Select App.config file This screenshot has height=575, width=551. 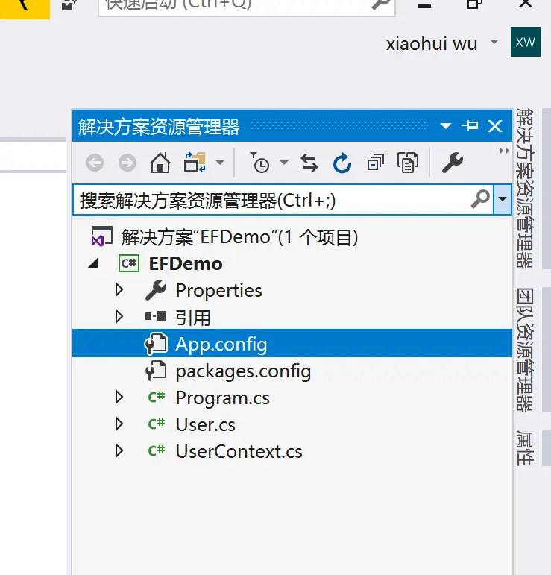click(x=292, y=343)
